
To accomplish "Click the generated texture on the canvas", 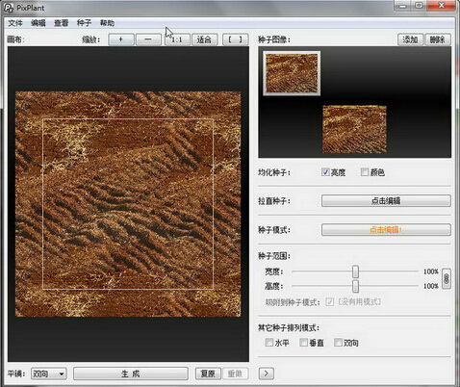I will pos(128,204).
